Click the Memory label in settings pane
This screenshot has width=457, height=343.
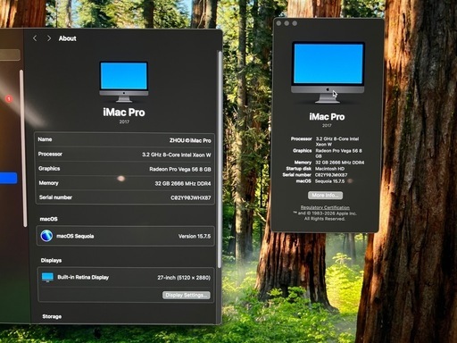point(48,183)
